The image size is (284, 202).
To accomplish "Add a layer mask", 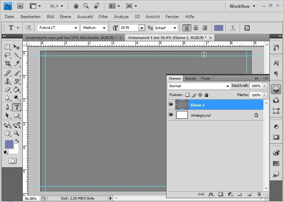I will coord(220,194).
